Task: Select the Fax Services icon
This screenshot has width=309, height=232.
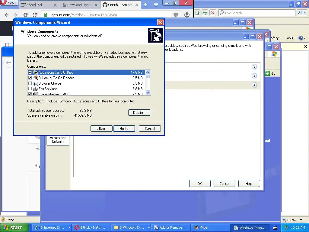Action: tap(36, 89)
